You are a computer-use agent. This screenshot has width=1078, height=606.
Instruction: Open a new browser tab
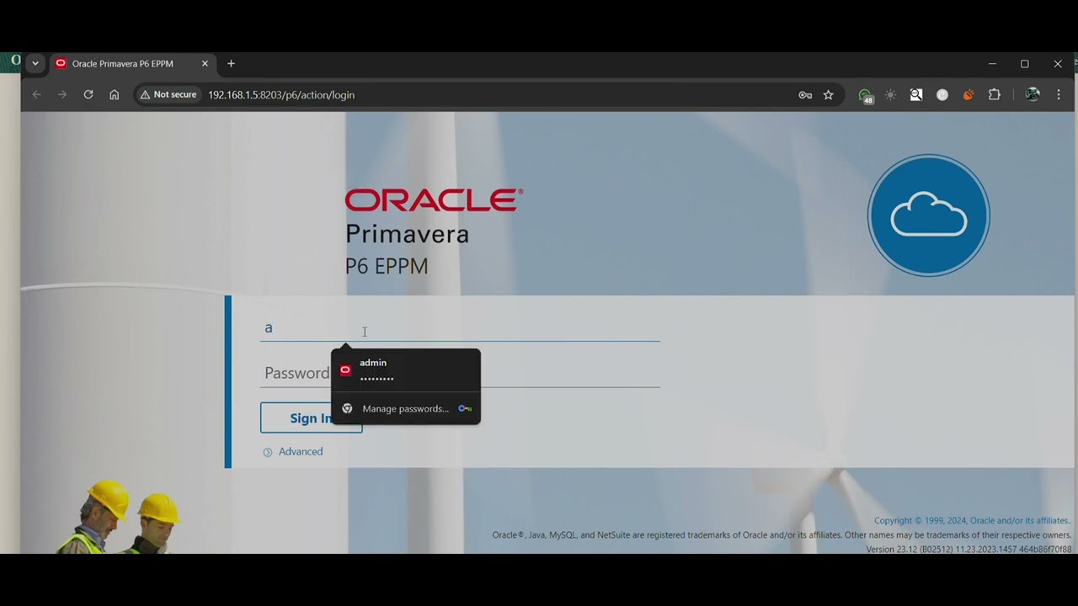(231, 64)
